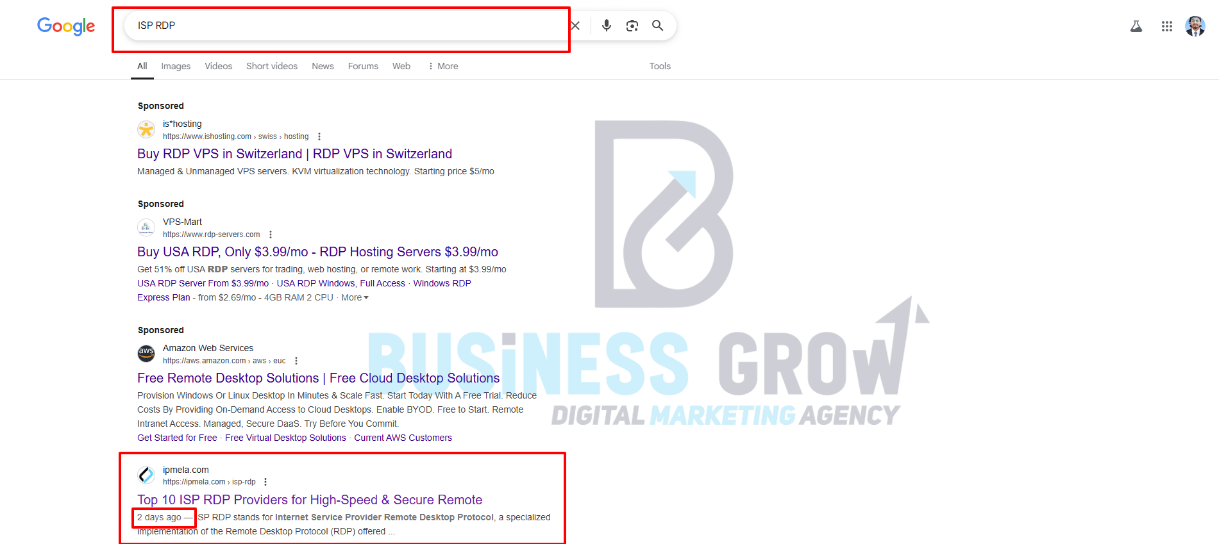1219x544 pixels.
Task: Click Current AWS Customers sitelink
Action: tap(403, 438)
